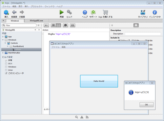Click the MsgBox code line

click(59, 34)
